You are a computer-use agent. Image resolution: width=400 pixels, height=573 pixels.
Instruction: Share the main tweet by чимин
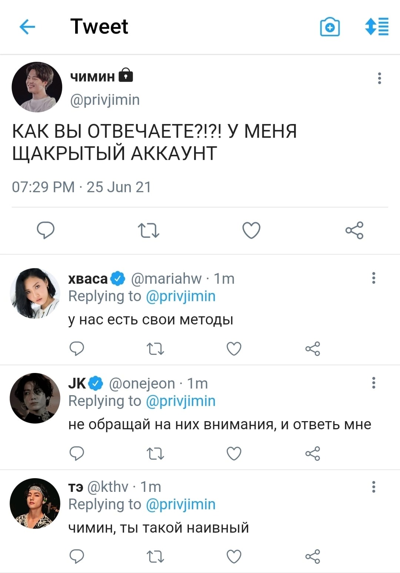tap(354, 230)
